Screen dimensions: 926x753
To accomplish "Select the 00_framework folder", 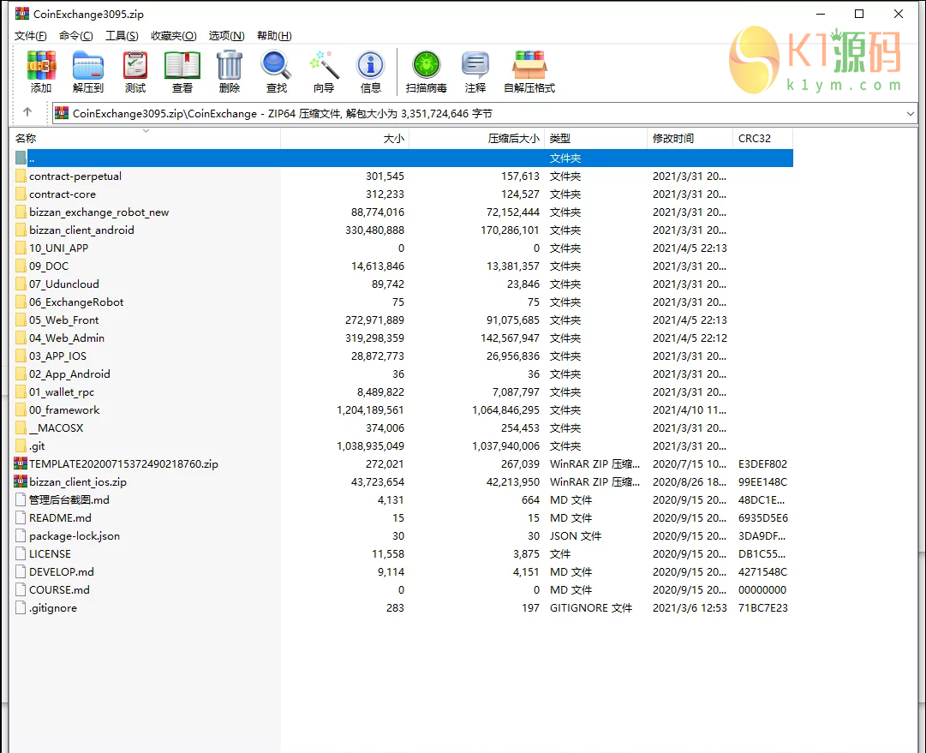I will coord(64,410).
